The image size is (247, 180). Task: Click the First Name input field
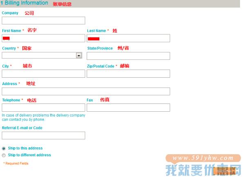[43, 38]
